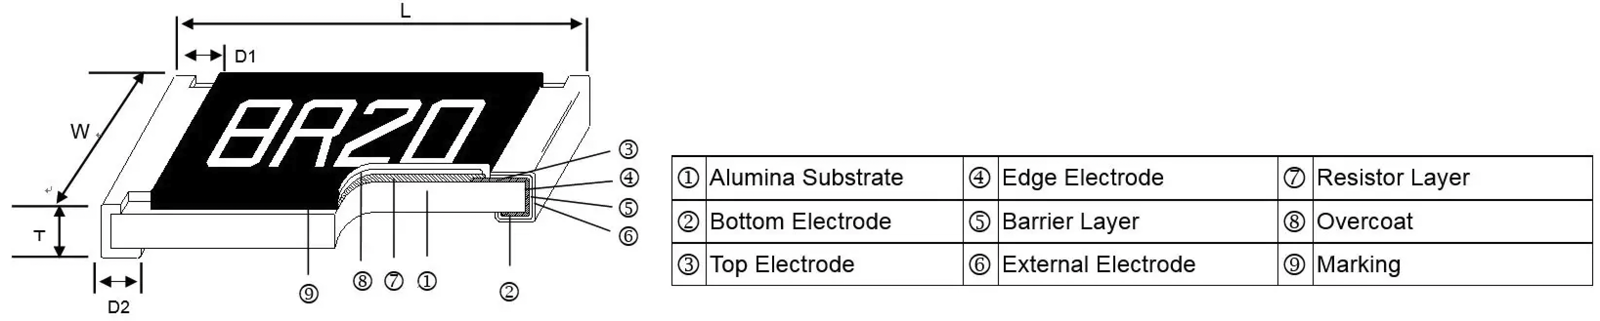Click circled number 7 callout below diagram
This screenshot has height=321, width=1600.
point(394,281)
